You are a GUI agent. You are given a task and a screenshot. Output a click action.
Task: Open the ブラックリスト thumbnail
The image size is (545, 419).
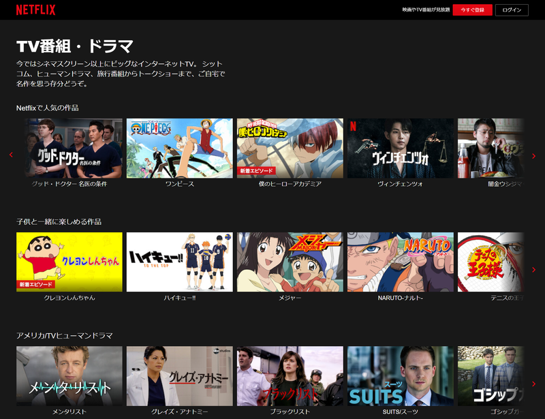click(290, 376)
